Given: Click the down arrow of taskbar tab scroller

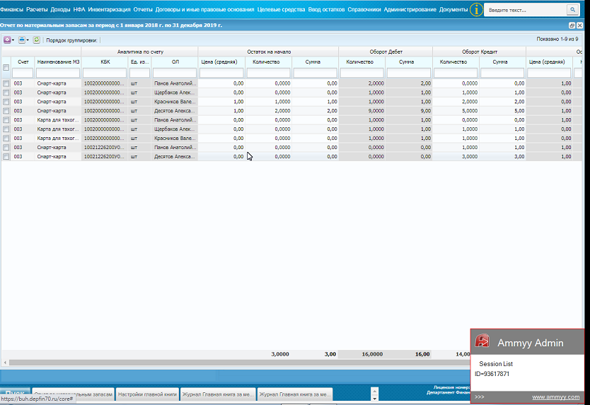Looking at the screenshot, I should tap(374, 399).
